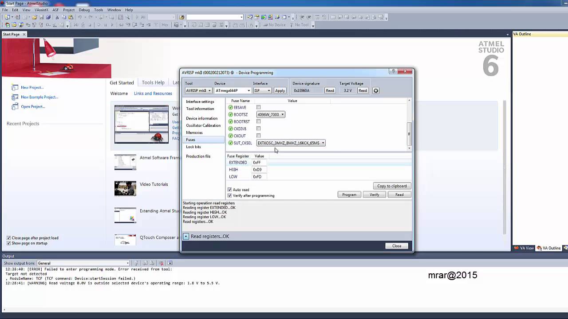The width and height of the screenshot is (568, 319).
Task: Click the Save All toolbar icon
Action: (48, 17)
